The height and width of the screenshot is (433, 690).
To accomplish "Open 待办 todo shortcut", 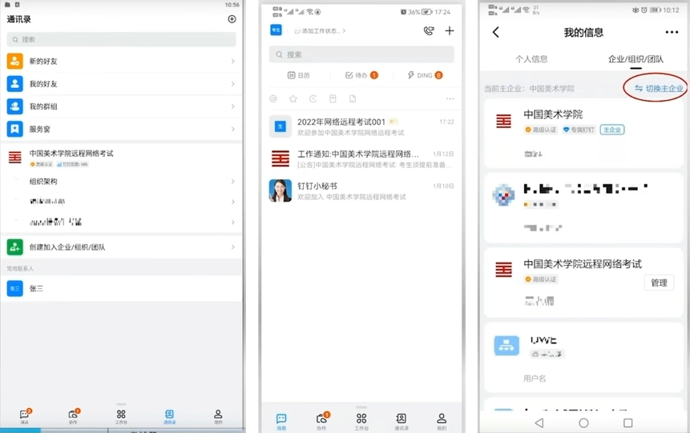I will click(361, 75).
